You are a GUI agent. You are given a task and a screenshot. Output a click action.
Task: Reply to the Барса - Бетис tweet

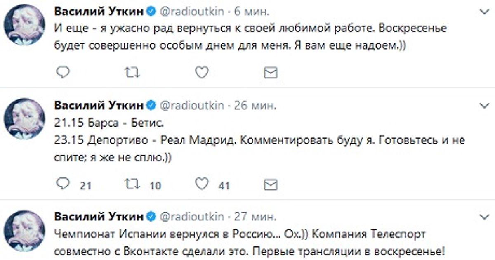tap(63, 184)
